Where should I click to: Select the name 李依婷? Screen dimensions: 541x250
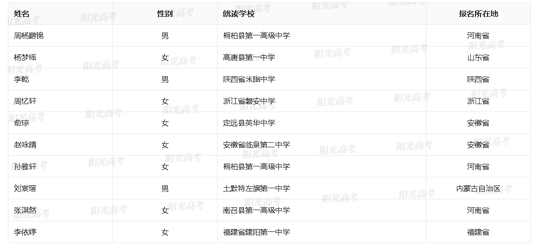click(25, 232)
